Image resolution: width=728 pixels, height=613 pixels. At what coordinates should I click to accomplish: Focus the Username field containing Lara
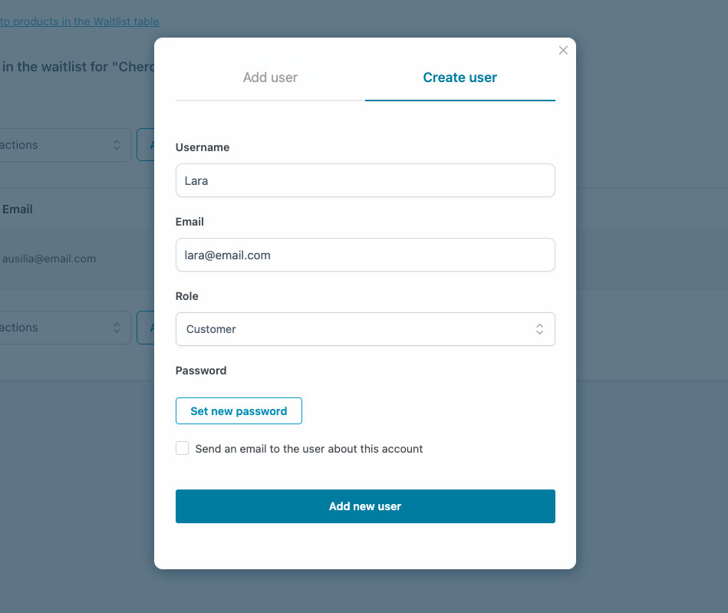(365, 180)
